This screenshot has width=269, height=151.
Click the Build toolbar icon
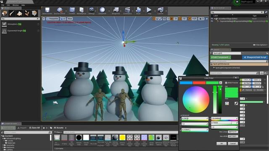point(138,11)
